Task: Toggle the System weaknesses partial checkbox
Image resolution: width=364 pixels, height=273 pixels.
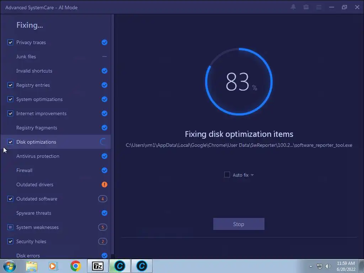Action: pyautogui.click(x=10, y=227)
